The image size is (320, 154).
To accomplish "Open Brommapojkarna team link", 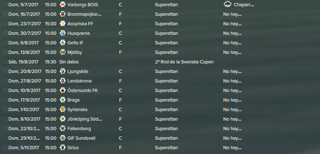I will (84, 14).
